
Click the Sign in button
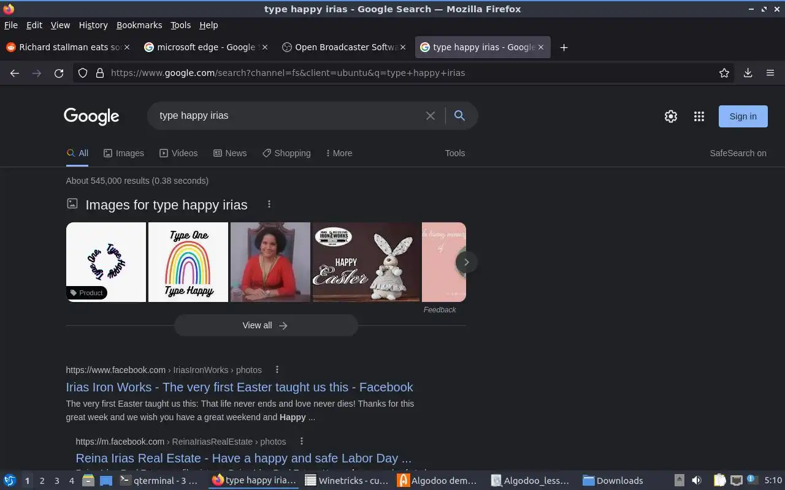click(x=743, y=116)
